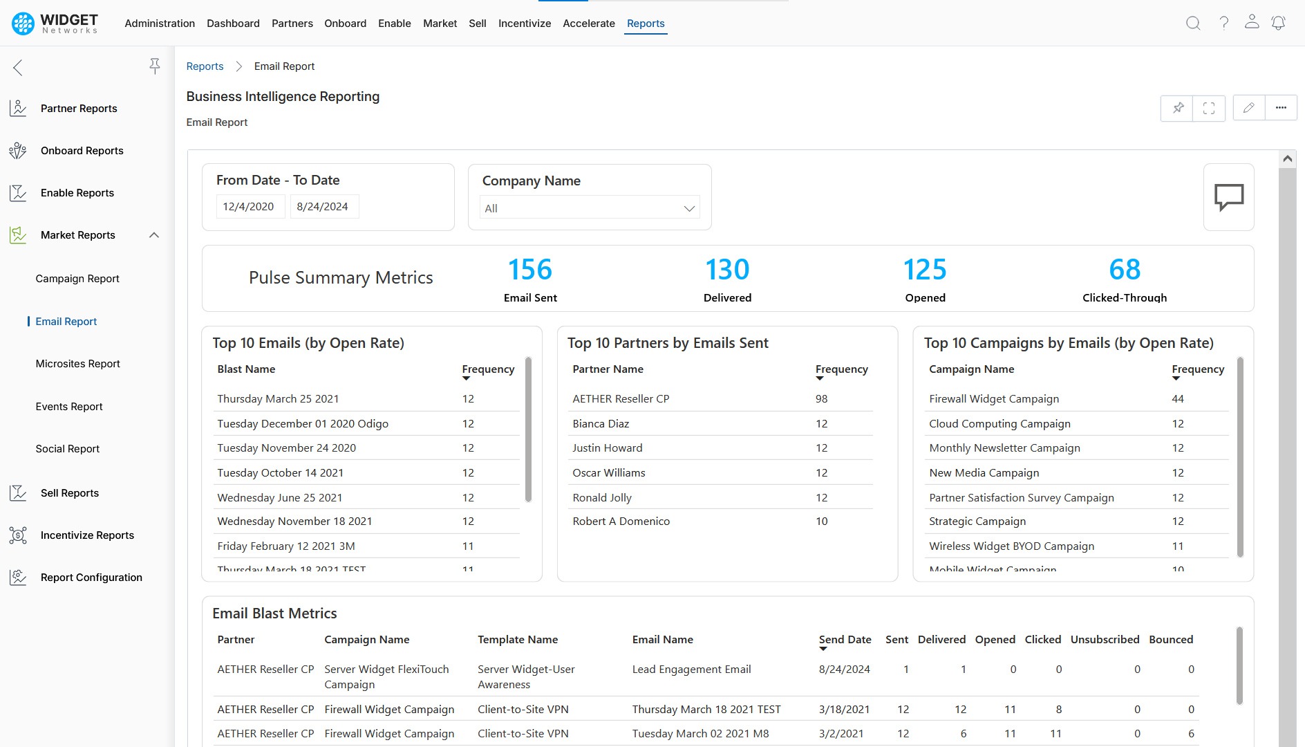Sort Top 10 Partners by Frequency column
Screen dimensions: 1305x747
click(841, 369)
